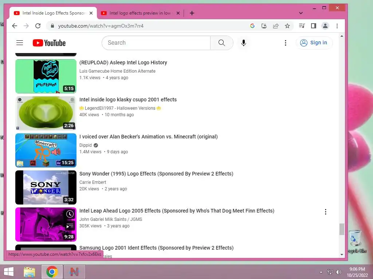Open Sony Wonder (1995) Logo Effects title
Image resolution: width=373 pixels, height=279 pixels.
coord(156,174)
